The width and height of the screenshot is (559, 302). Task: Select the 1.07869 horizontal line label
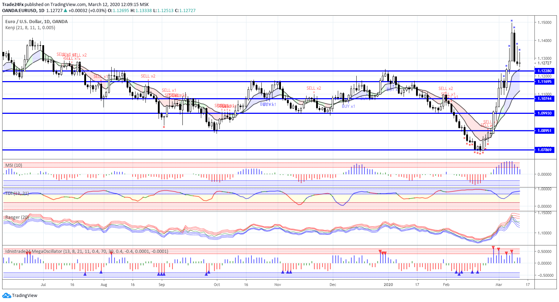[544, 150]
